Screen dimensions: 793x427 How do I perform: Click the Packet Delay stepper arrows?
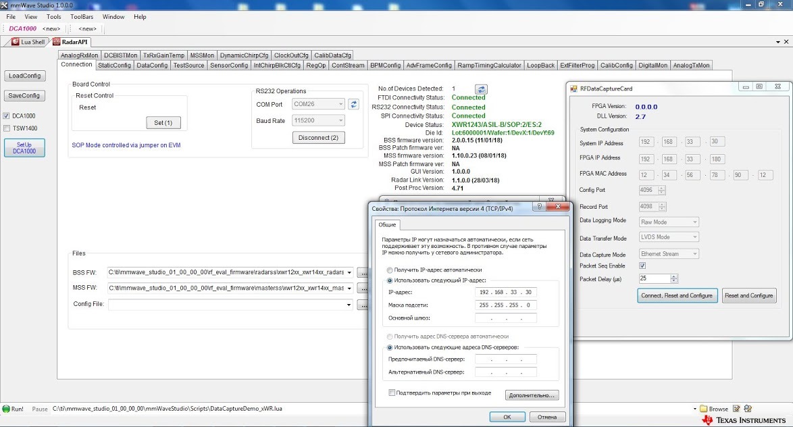click(x=673, y=279)
